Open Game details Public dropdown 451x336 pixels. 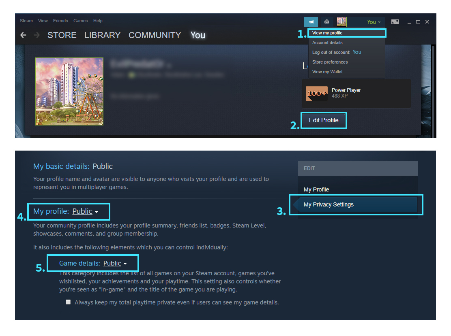[115, 264]
